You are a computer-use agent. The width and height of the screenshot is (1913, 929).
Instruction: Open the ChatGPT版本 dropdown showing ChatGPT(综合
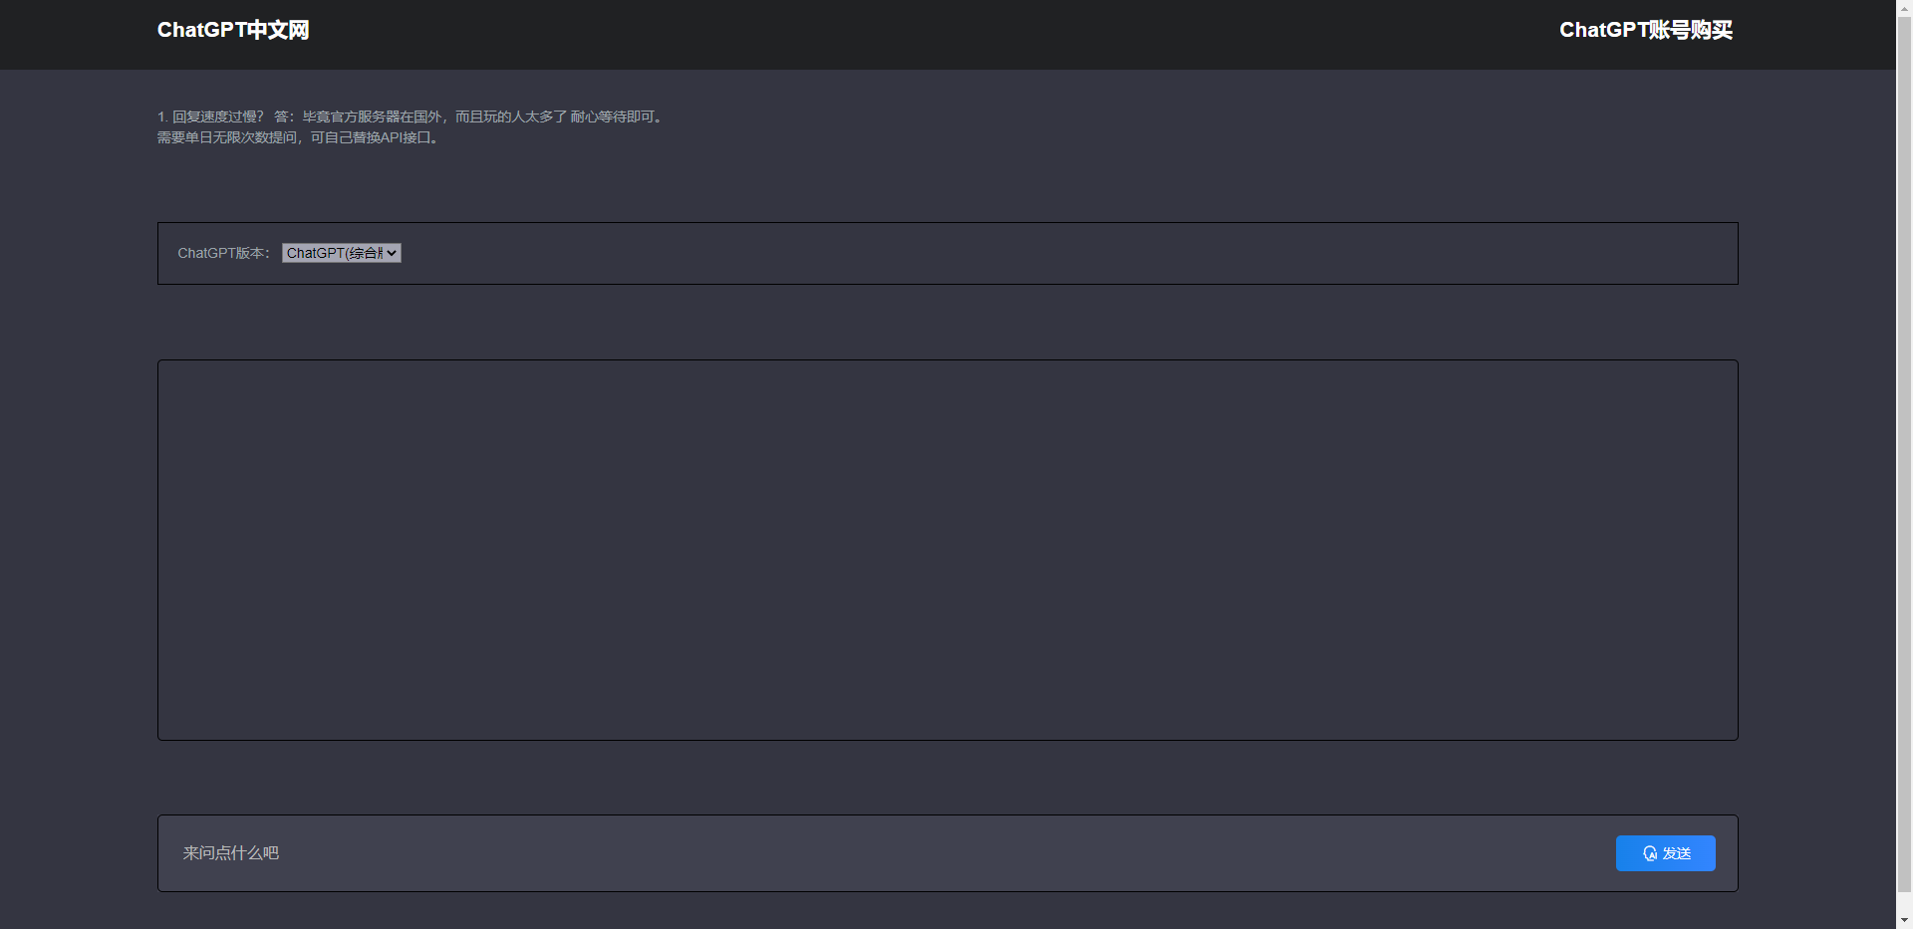click(342, 253)
